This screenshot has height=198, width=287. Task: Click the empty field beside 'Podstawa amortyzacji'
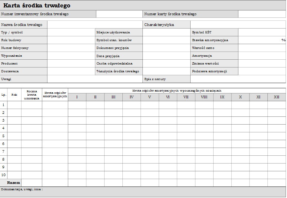pyautogui.click(x=262, y=71)
